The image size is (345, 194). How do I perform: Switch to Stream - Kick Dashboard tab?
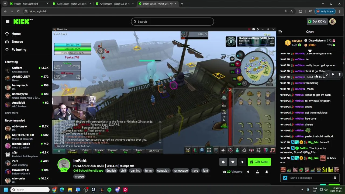coord(29,4)
